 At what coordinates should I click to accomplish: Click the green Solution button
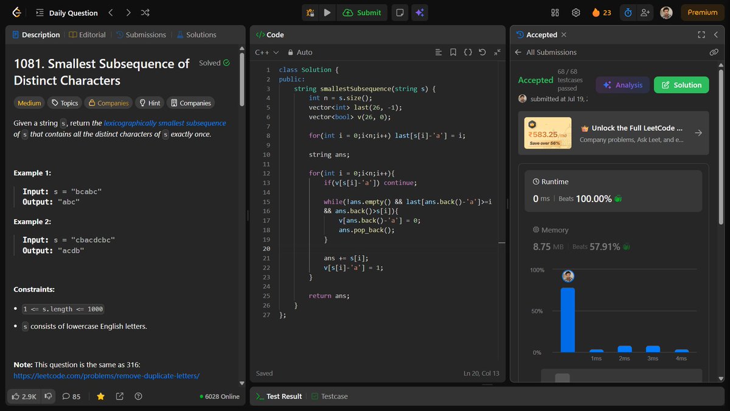point(681,85)
